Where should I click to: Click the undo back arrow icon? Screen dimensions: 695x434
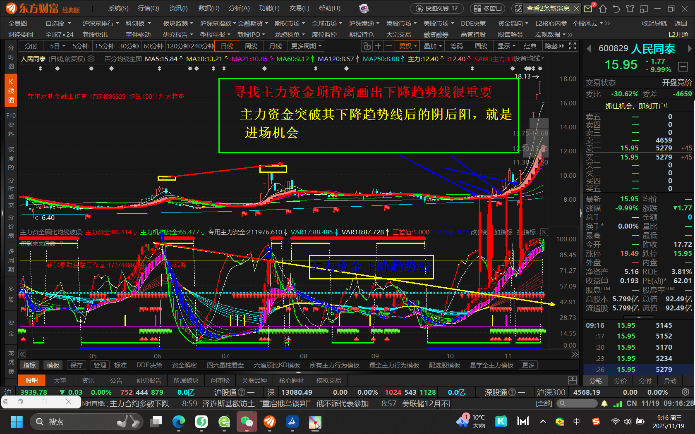point(616,8)
